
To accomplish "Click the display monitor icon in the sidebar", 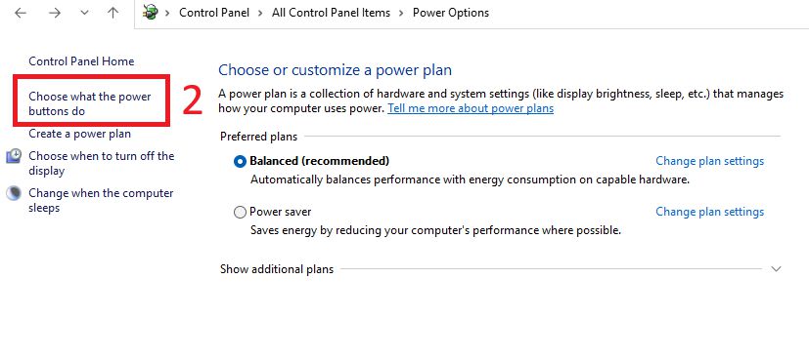I will 14,156.
